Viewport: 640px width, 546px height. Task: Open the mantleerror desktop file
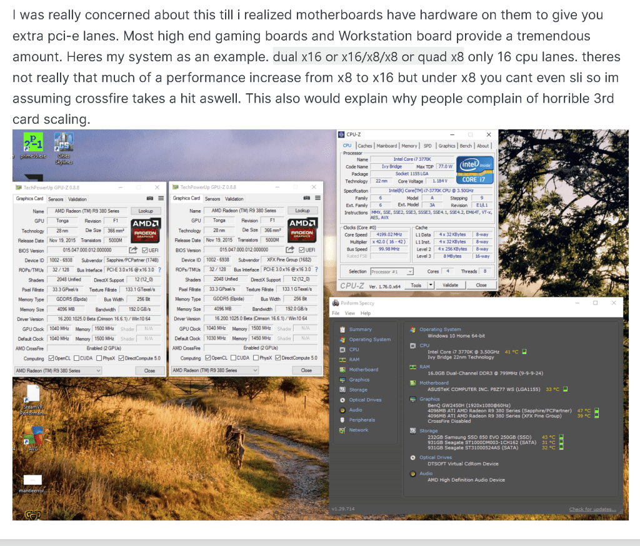point(32,483)
